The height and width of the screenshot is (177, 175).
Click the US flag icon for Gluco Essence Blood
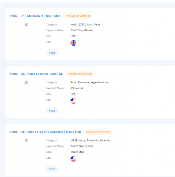(73, 101)
